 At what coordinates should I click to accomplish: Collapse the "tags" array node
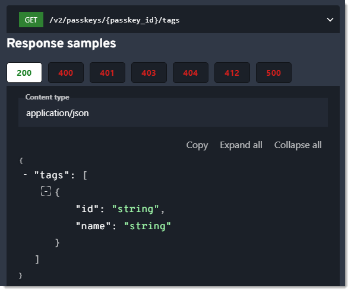tap(26, 175)
